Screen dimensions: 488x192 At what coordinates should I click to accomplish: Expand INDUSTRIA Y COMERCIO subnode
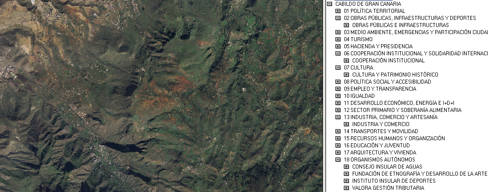pos(346,124)
